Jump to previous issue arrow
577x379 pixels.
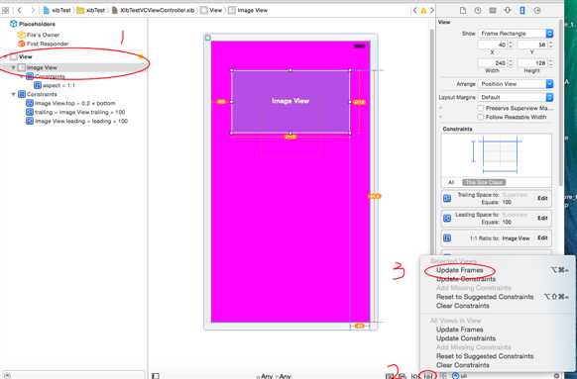[x=414, y=10]
